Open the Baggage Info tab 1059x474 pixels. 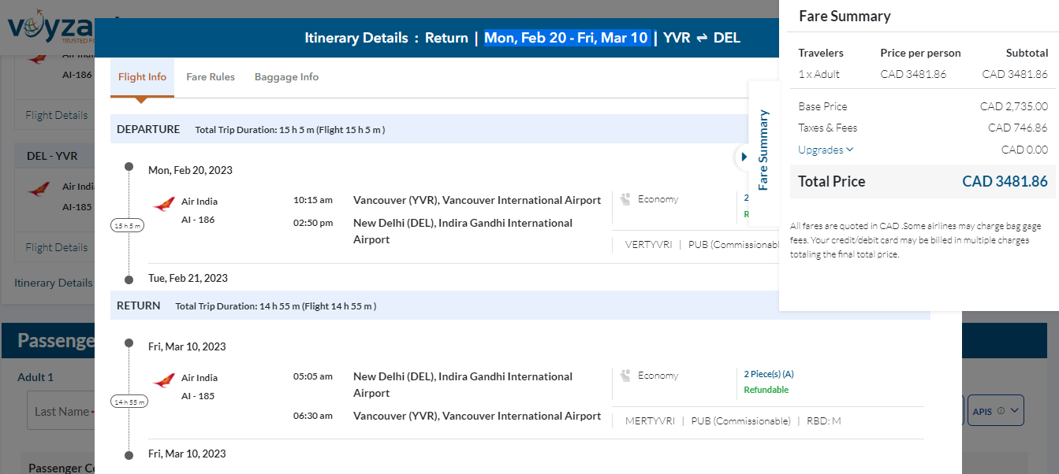[x=286, y=77]
